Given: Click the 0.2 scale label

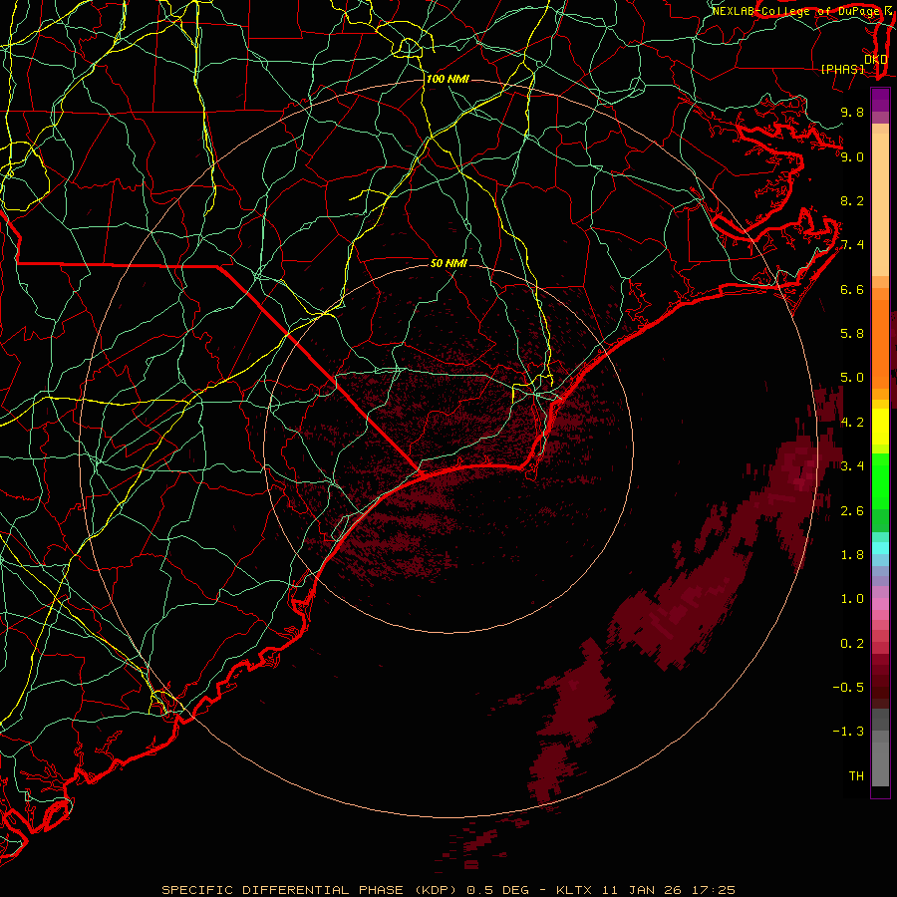Looking at the screenshot, I should [x=852, y=644].
